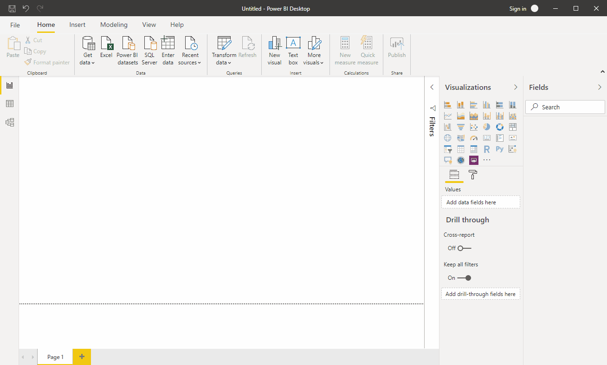This screenshot has height=365, width=607.
Task: Turn off Keep all filters toggle
Action: point(464,278)
